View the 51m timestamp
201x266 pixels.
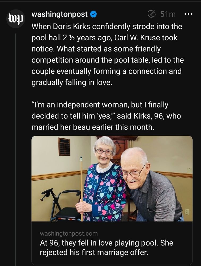pyautogui.click(x=168, y=14)
